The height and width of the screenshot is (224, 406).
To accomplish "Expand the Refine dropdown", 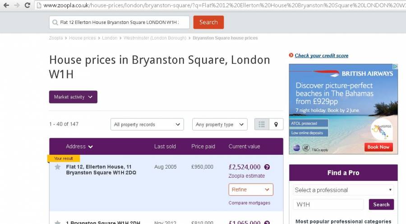I will (x=251, y=190).
